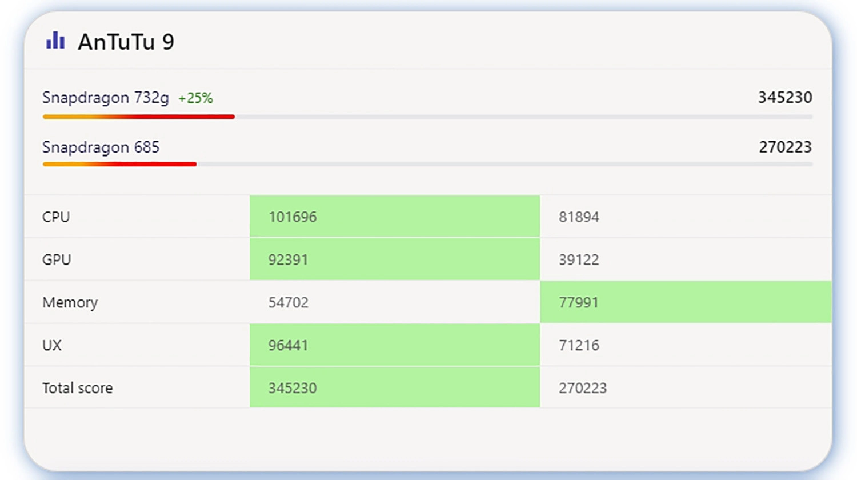857x480 pixels.
Task: Select the CPU value 81894
Action: point(579,217)
